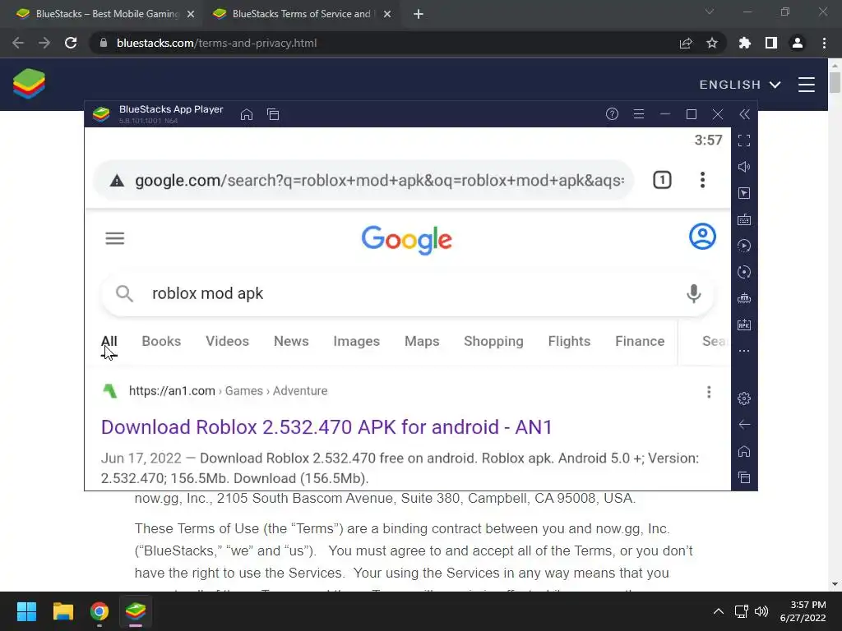
Task: Switch to the Flights search tab
Action: 569,341
